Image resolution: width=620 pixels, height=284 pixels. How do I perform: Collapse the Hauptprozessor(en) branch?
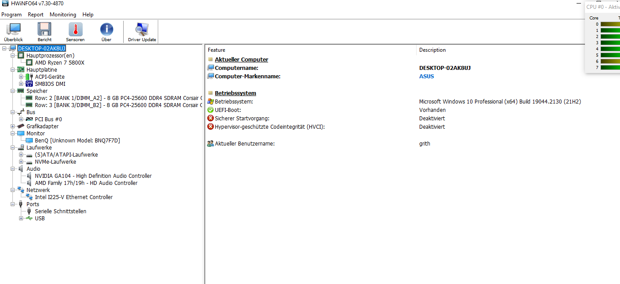pyautogui.click(x=13, y=55)
